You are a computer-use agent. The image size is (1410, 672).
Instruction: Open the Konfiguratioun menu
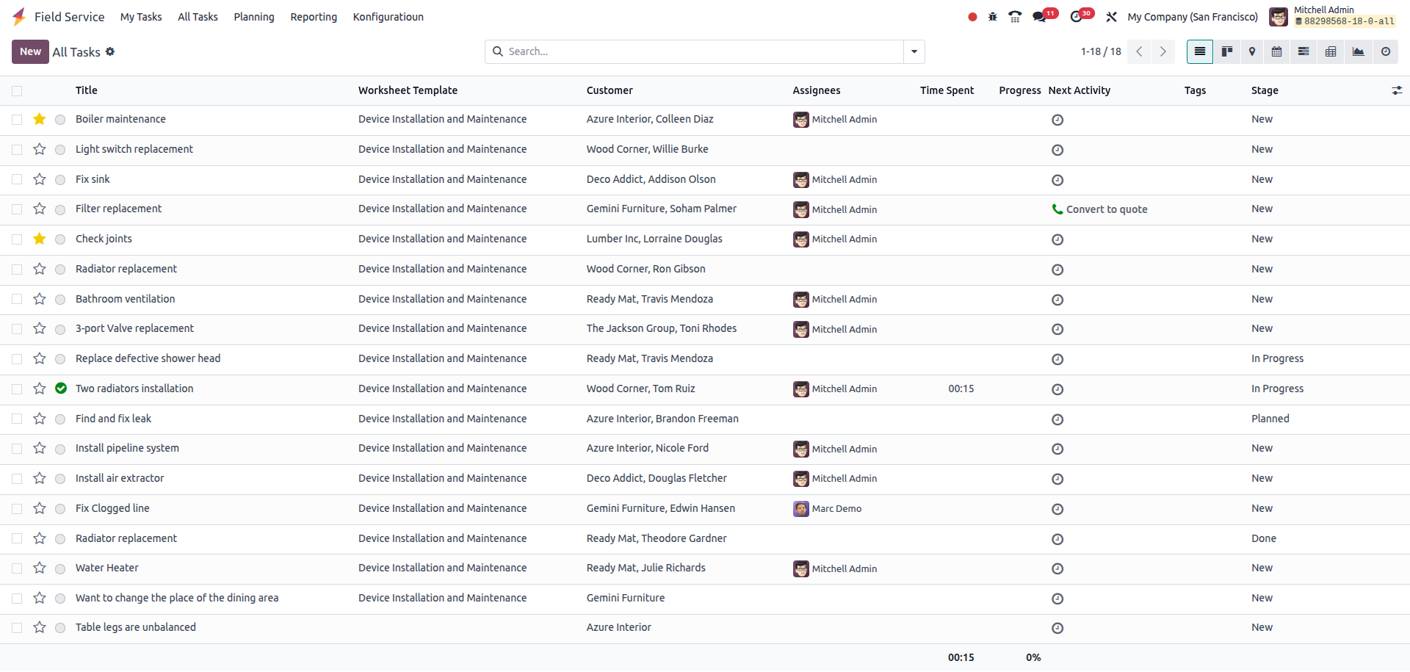pos(388,17)
